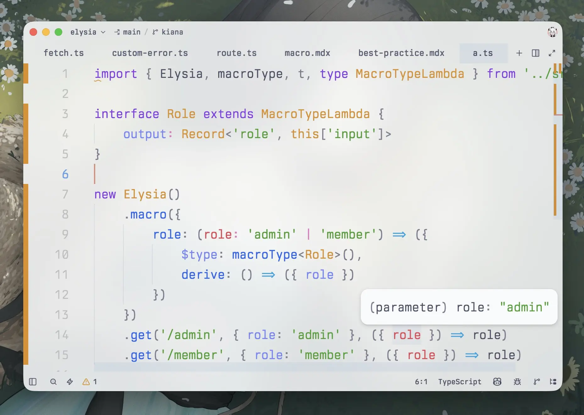This screenshot has height=415, width=584.
Task: Click line number 3 in the gutter
Action: click(65, 114)
